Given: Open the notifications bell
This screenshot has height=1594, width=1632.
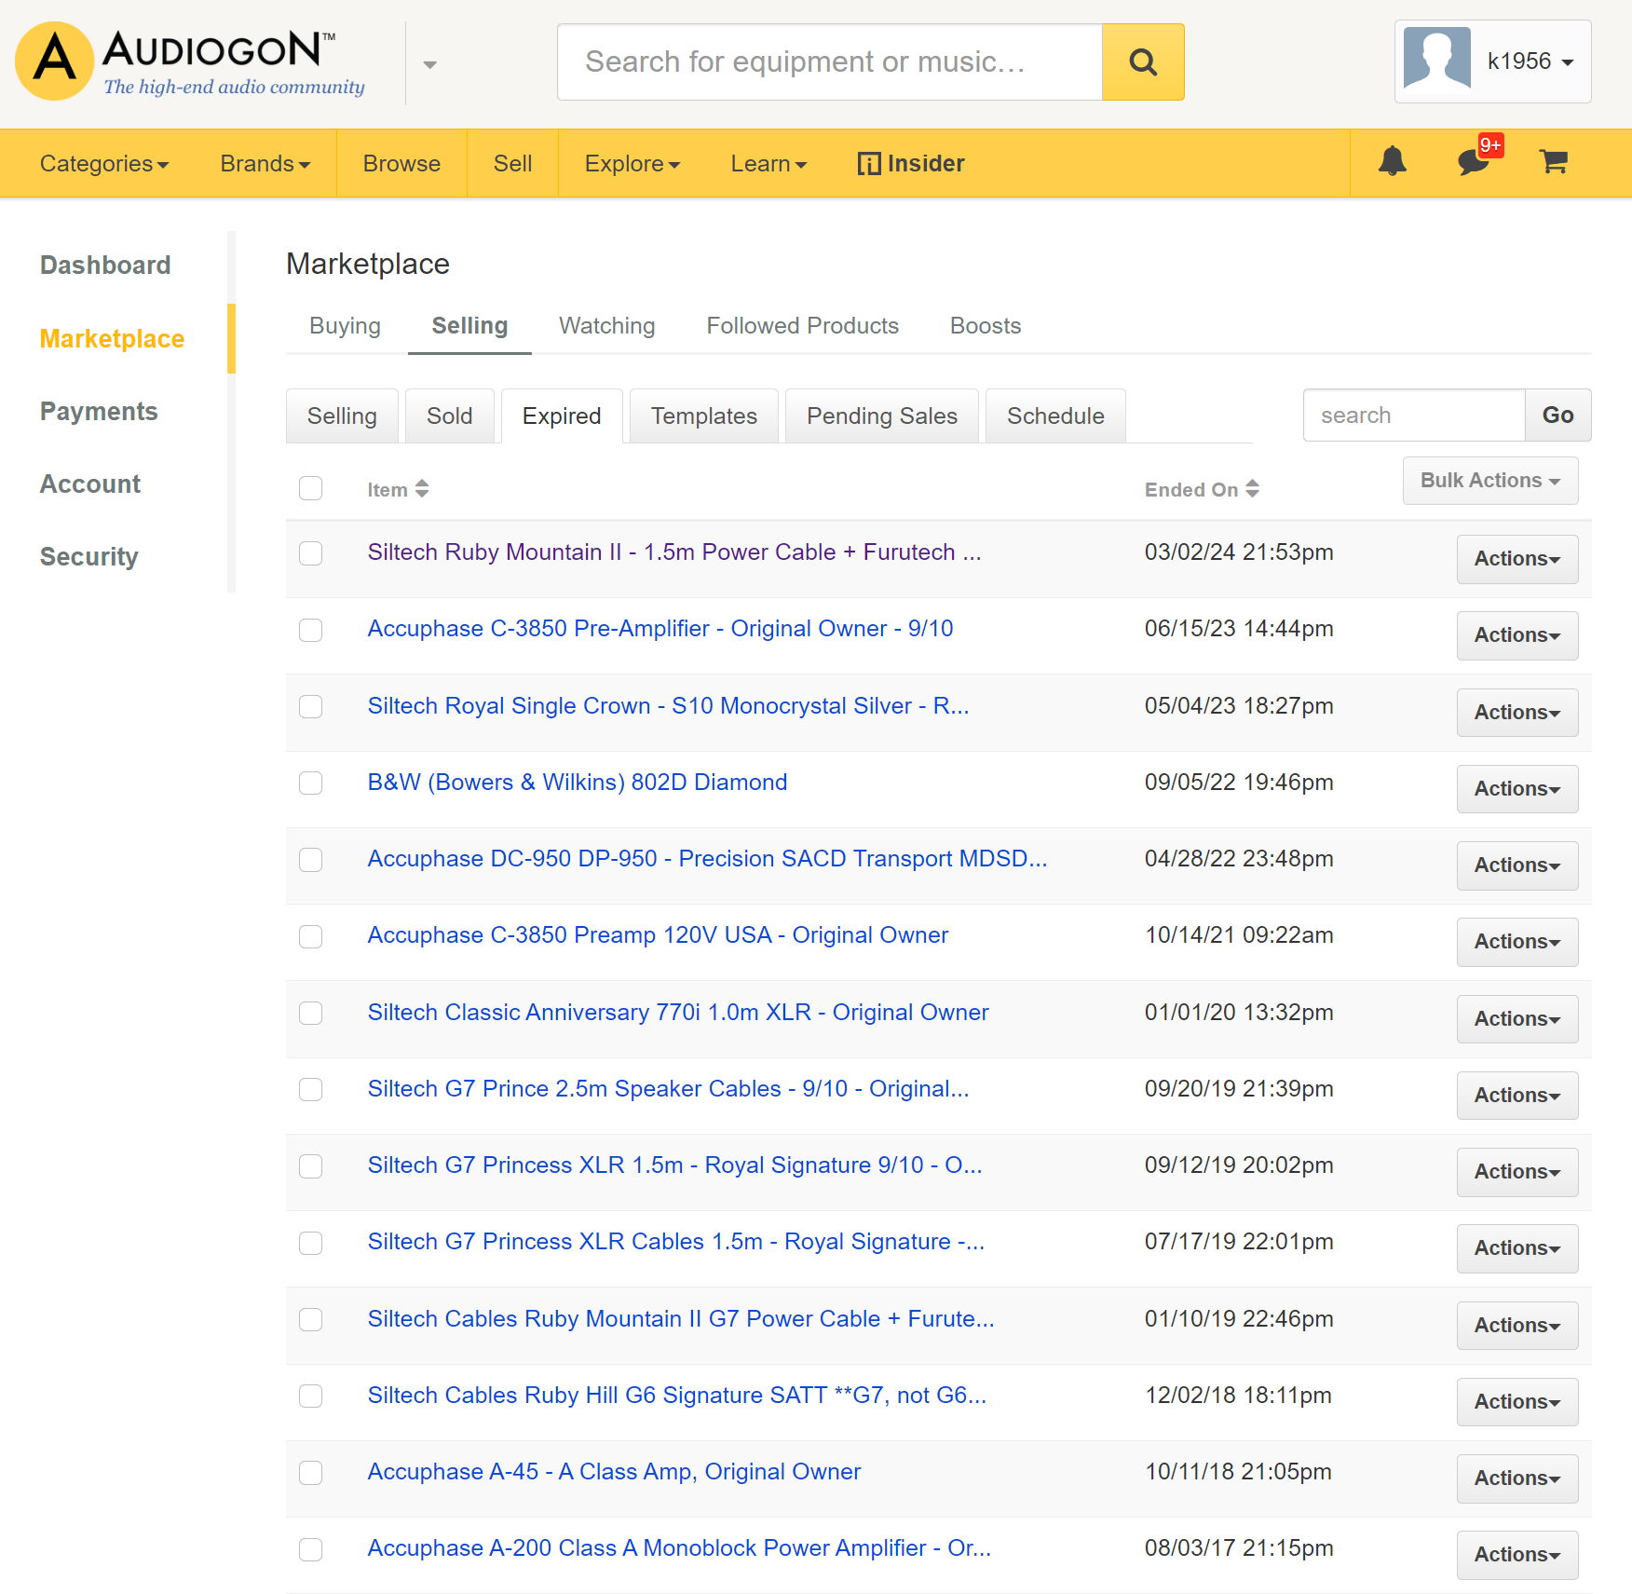Looking at the screenshot, I should tap(1392, 162).
